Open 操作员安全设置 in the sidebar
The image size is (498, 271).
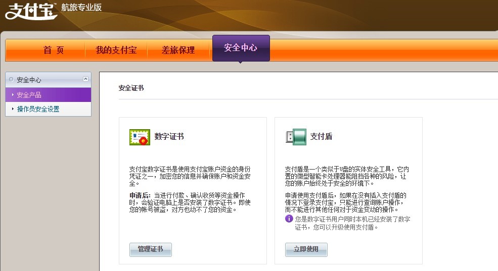[38, 109]
